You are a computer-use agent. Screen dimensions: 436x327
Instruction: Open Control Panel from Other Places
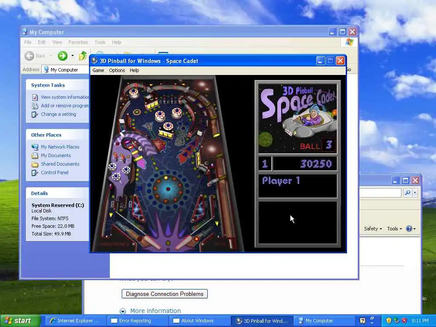tap(54, 172)
